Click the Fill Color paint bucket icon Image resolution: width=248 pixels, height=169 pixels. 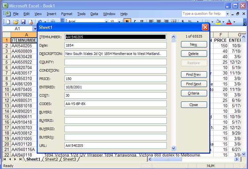(218, 22)
